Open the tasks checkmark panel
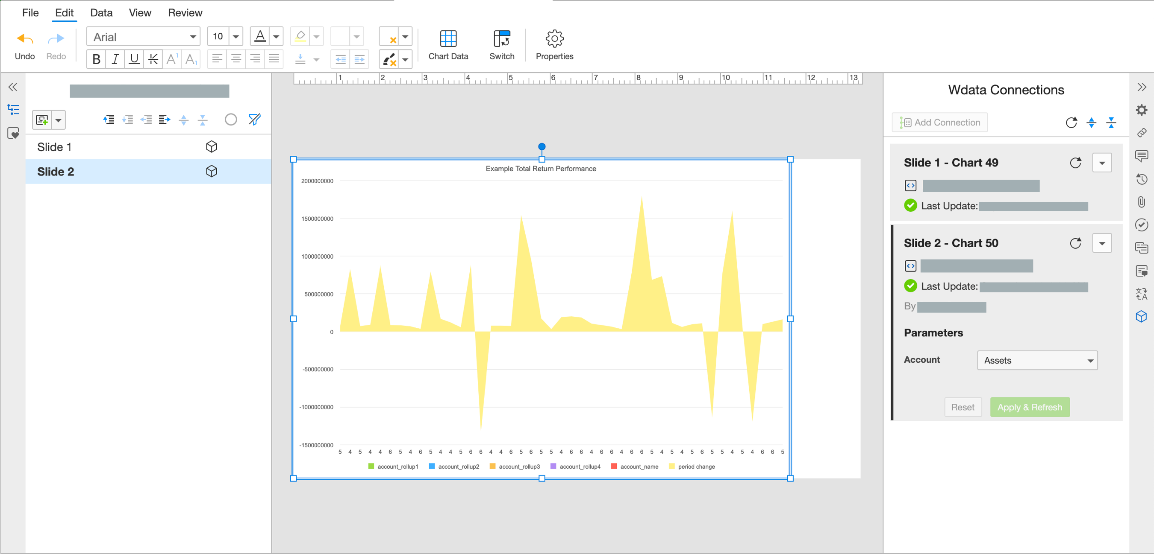 pos(1142,225)
